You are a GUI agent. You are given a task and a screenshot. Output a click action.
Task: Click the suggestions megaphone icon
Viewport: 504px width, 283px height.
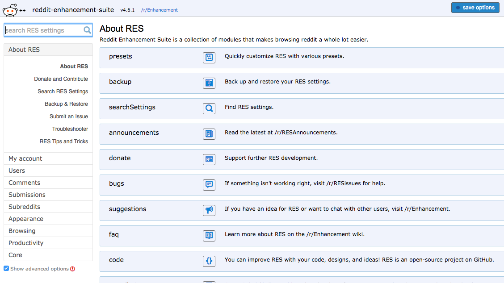[x=209, y=210]
